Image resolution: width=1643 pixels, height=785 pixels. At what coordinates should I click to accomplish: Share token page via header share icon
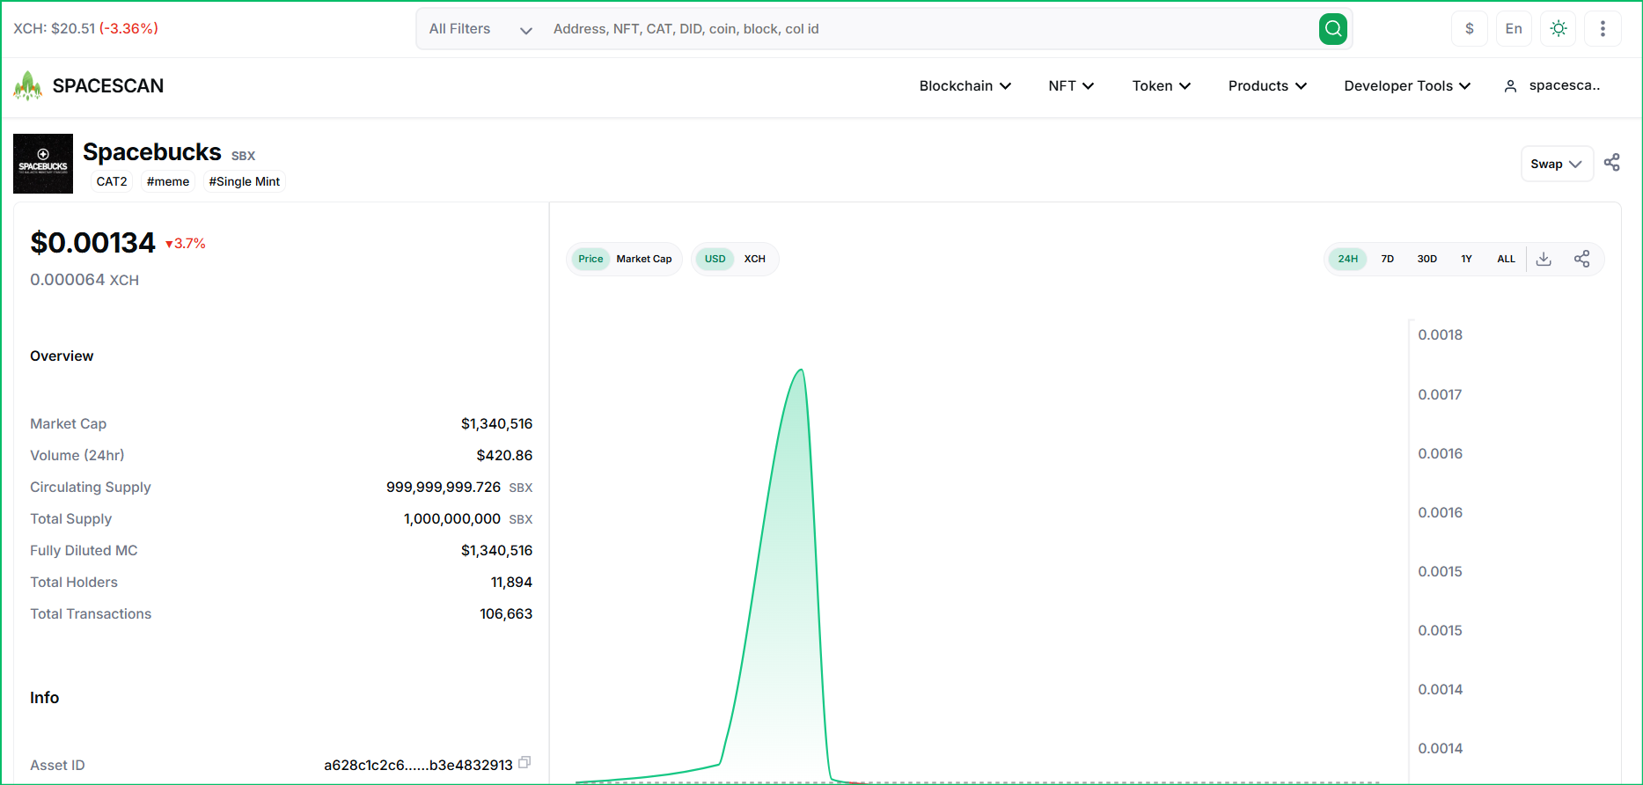[x=1612, y=163]
